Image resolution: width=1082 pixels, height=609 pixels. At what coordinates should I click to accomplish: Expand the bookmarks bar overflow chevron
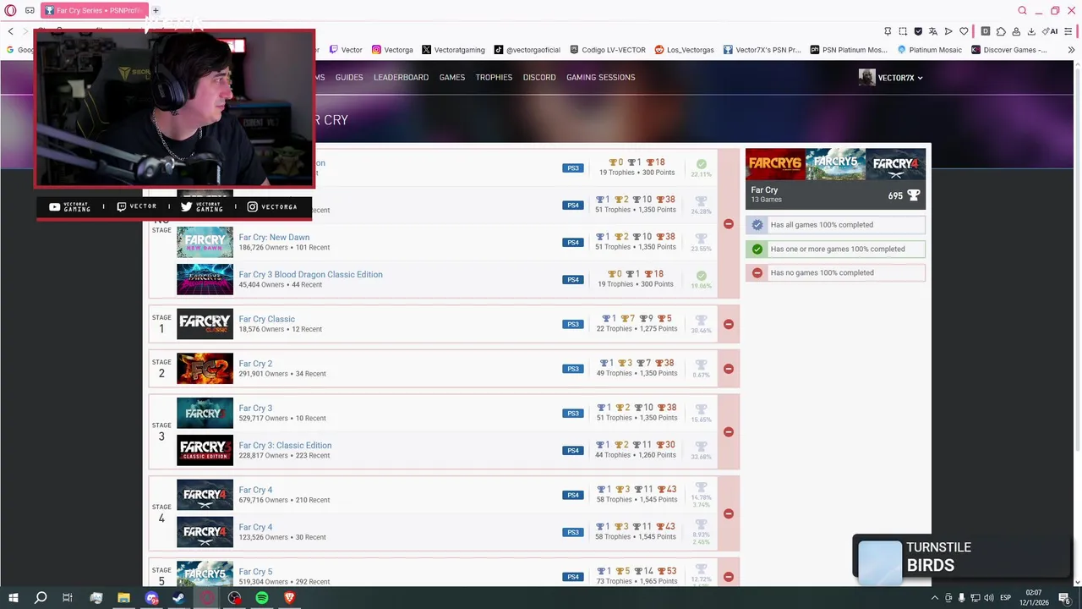pyautogui.click(x=1072, y=50)
